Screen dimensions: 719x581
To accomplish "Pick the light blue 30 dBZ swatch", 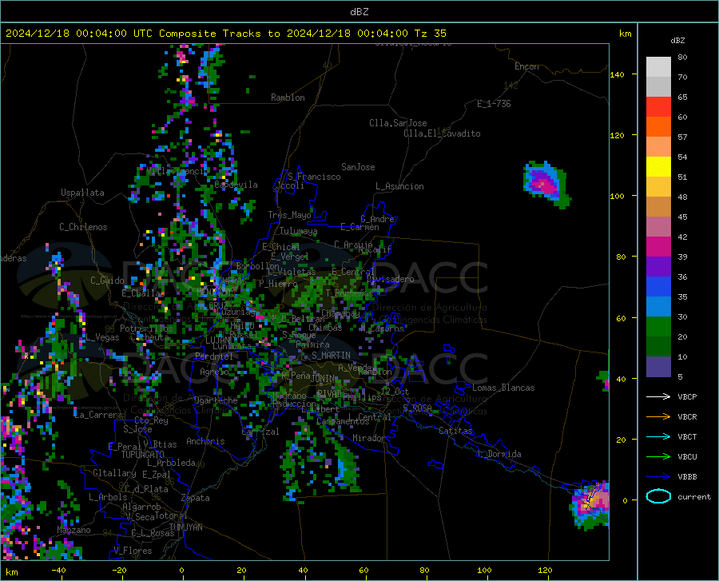I will pyautogui.click(x=658, y=307).
